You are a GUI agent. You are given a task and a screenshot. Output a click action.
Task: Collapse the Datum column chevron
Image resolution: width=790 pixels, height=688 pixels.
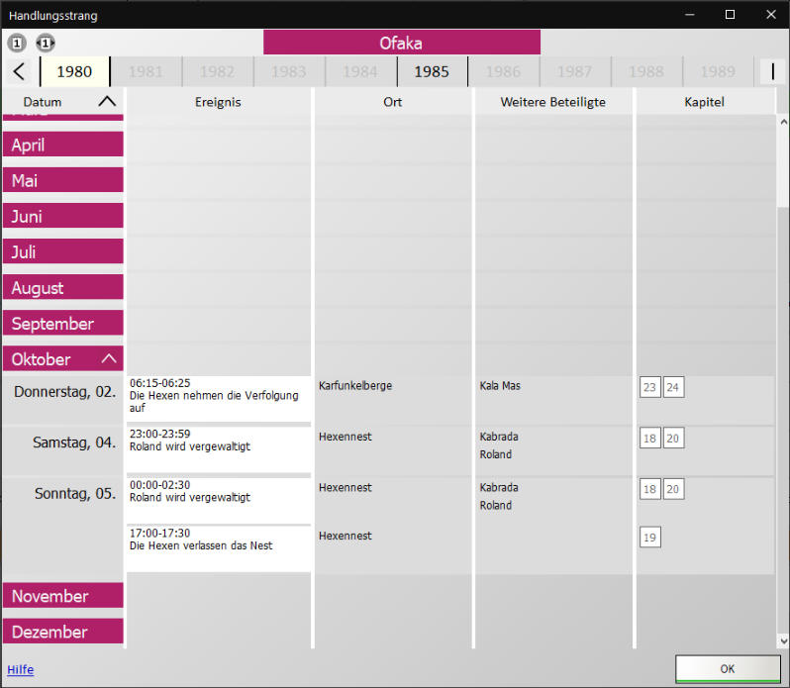click(x=107, y=102)
